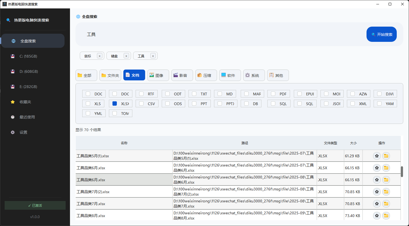Select the 压缩 category tab
This screenshot has width=409, height=226.
206,75
